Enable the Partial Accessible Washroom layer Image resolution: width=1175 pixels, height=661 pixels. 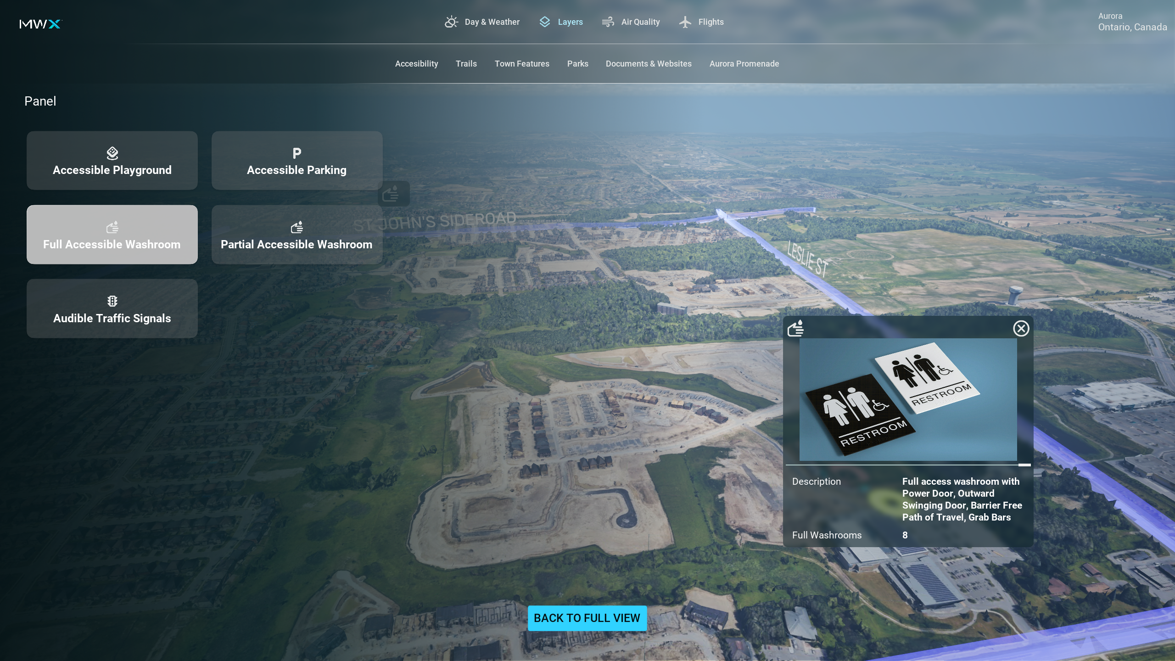click(297, 235)
